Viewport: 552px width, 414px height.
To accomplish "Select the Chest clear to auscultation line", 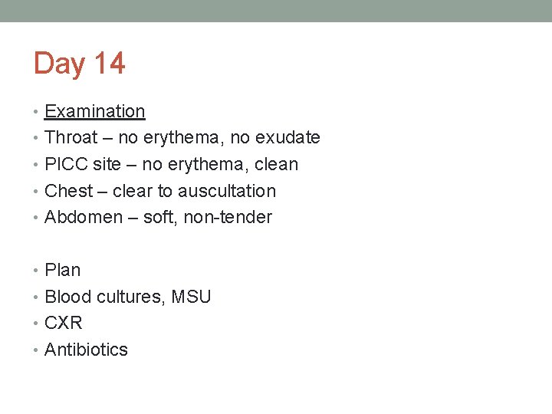I will click(x=160, y=191).
